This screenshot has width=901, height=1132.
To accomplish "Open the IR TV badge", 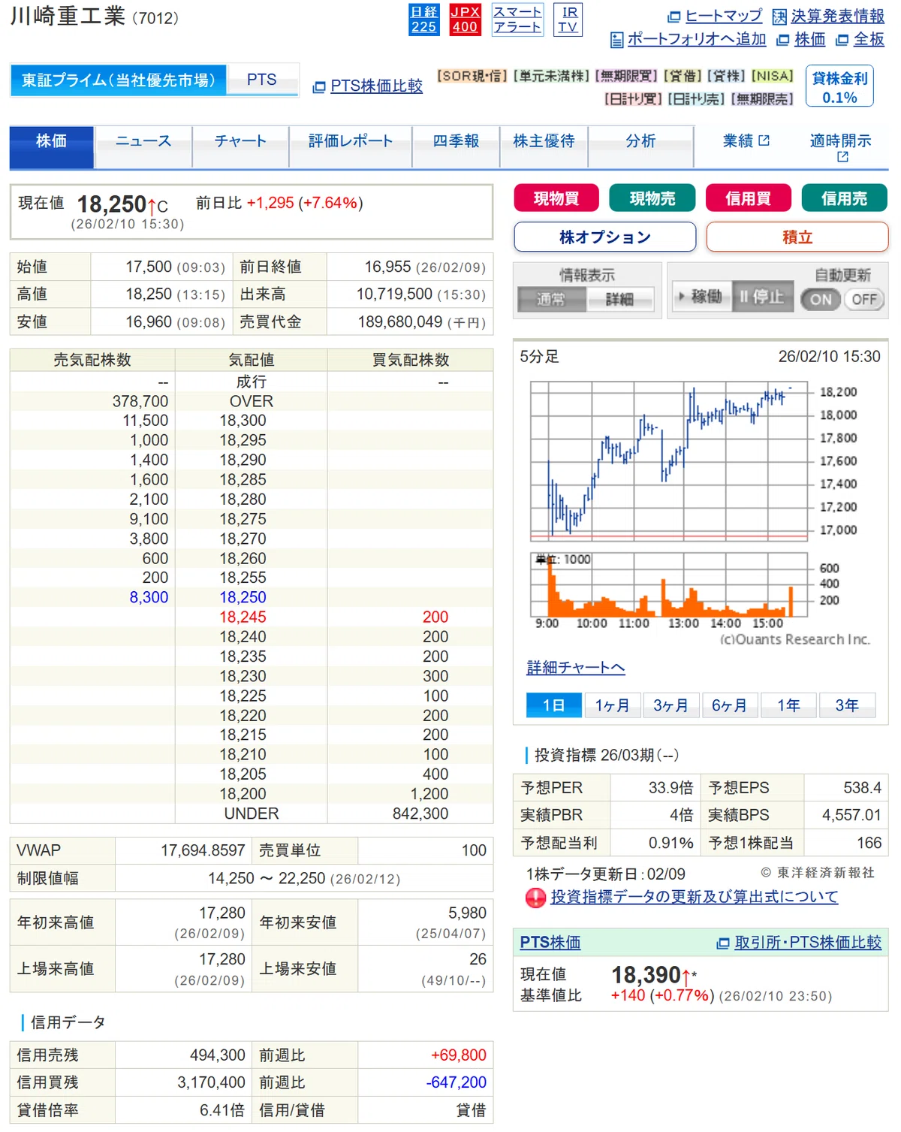I will click(x=568, y=20).
